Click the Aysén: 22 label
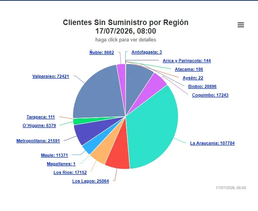The image size is (258, 211). tap(193, 78)
